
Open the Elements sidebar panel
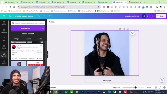pyautogui.click(x=4, y=31)
